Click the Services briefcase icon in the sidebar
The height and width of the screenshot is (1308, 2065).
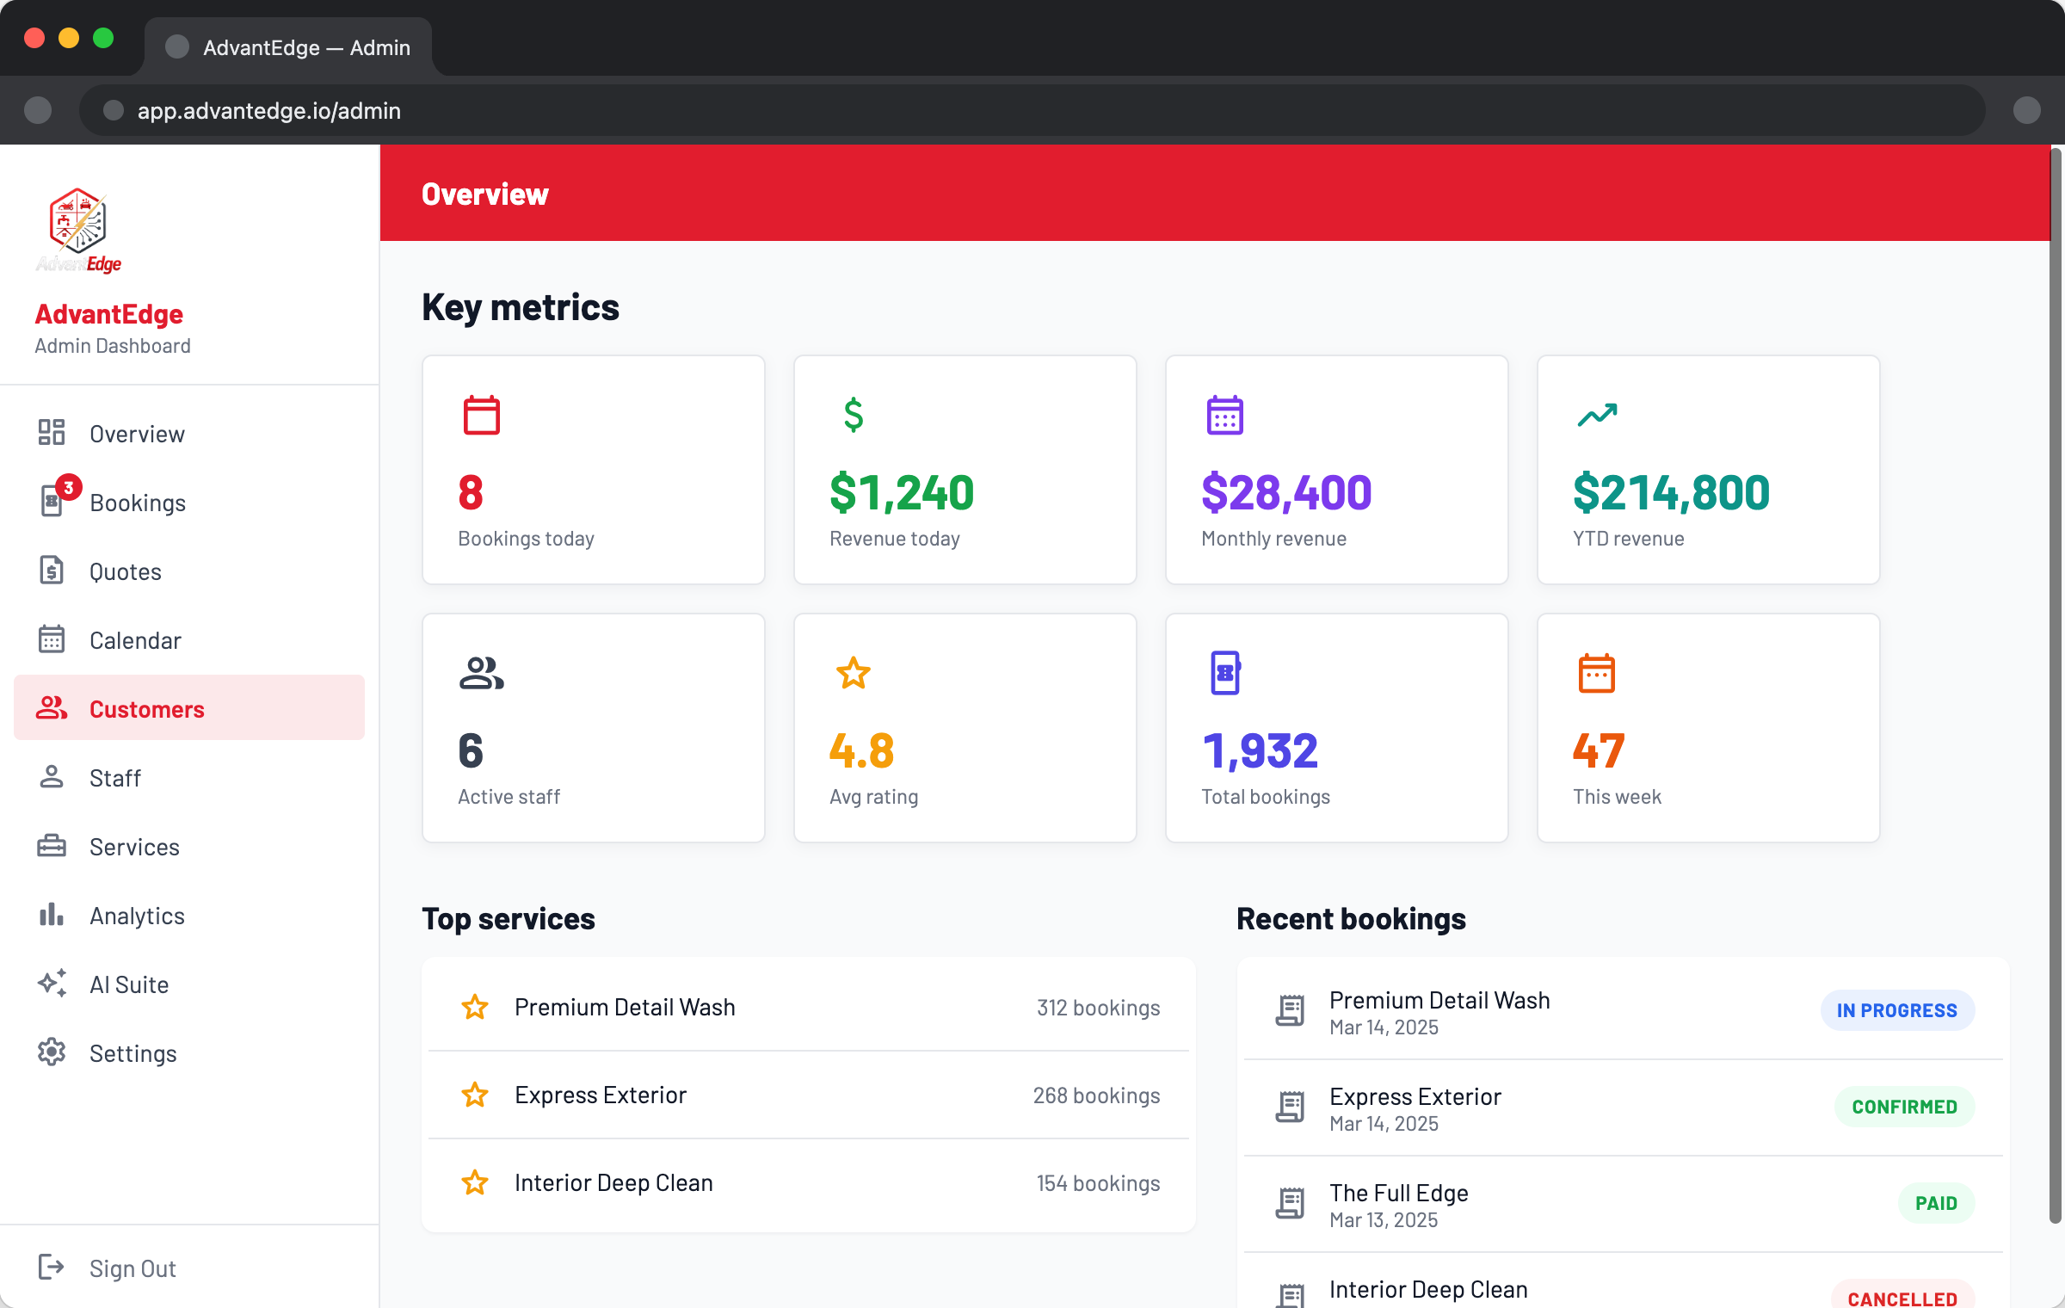click(x=52, y=845)
